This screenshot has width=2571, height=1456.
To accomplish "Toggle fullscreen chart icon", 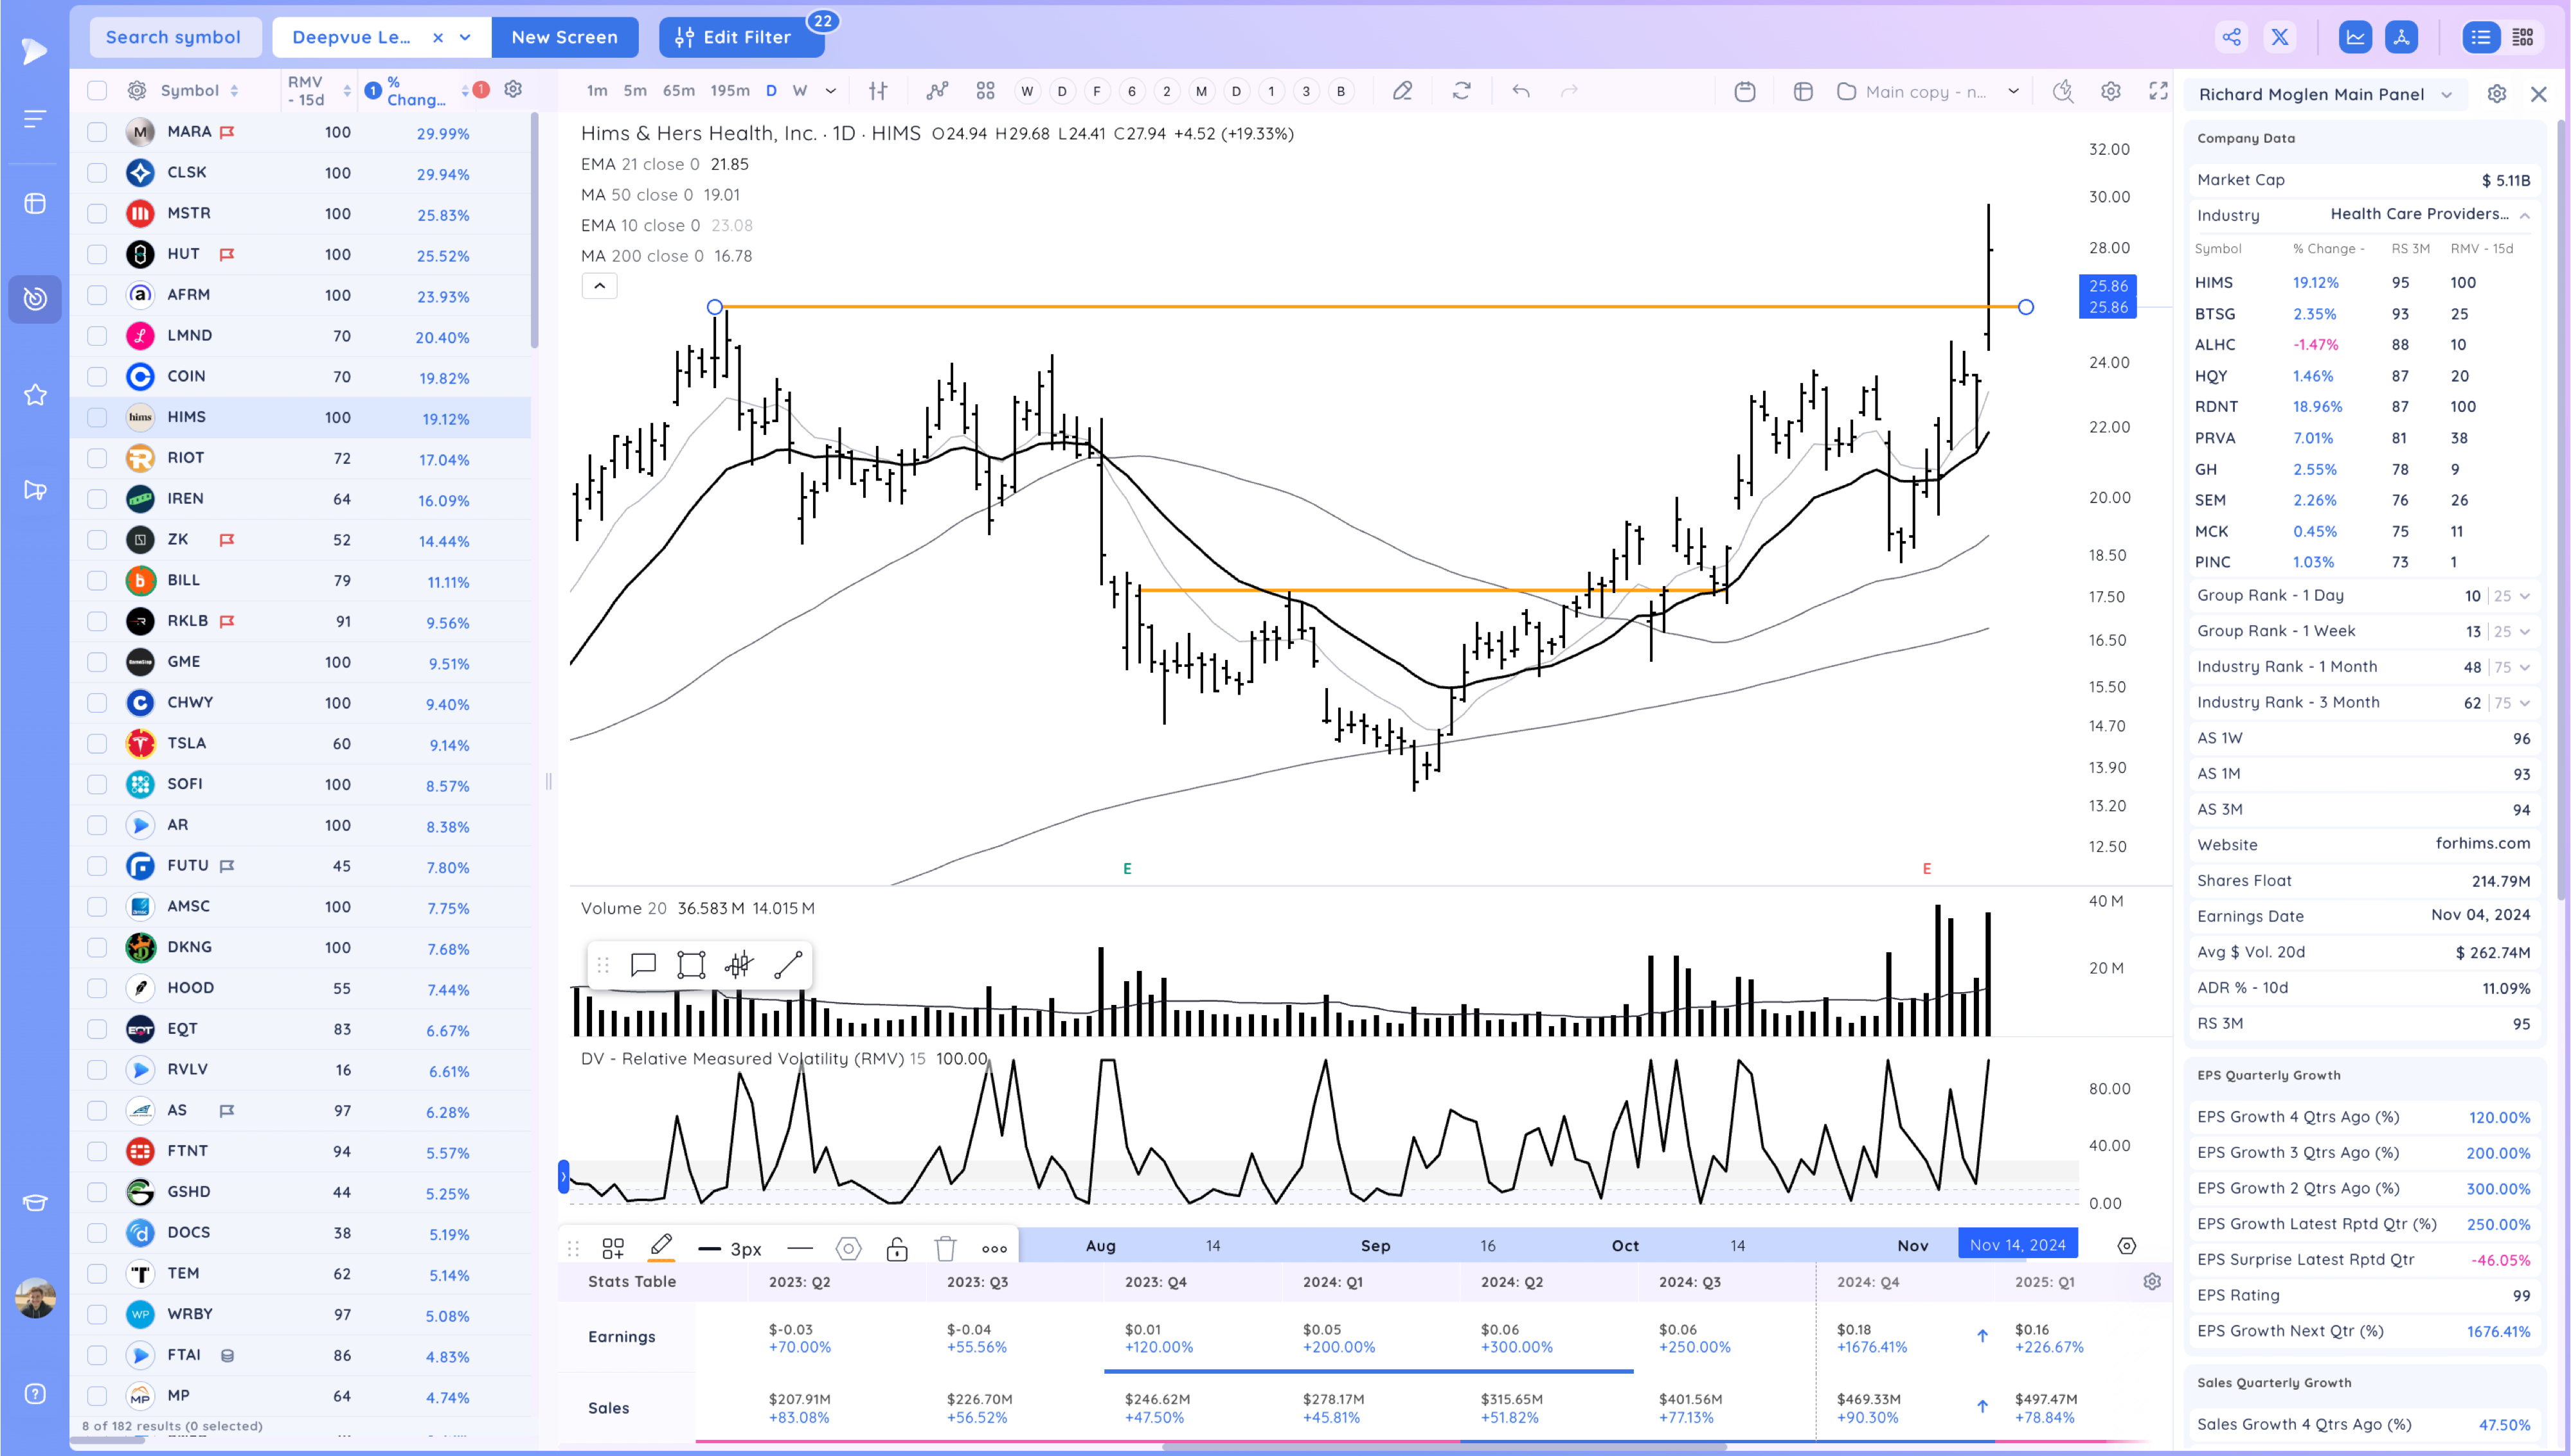I will tap(2158, 91).
